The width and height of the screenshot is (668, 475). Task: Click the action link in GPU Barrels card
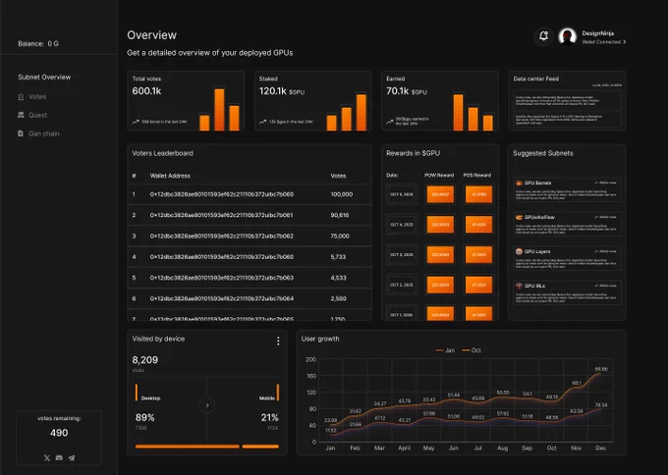click(605, 183)
